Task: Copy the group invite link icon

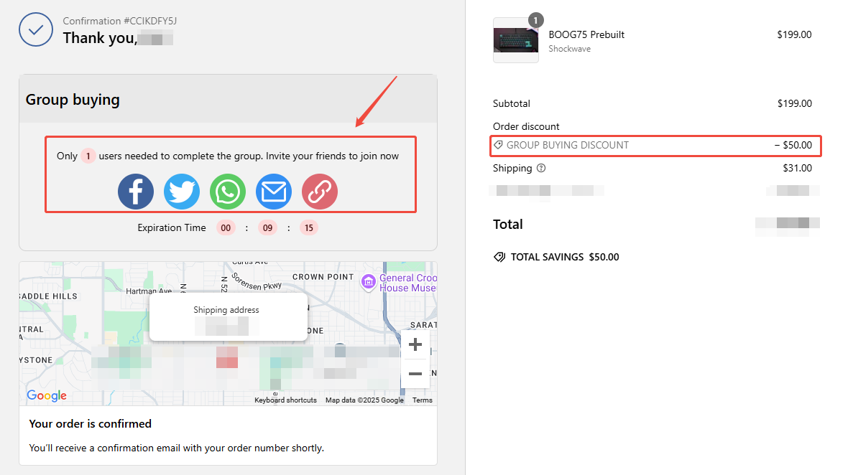Action: pos(320,192)
